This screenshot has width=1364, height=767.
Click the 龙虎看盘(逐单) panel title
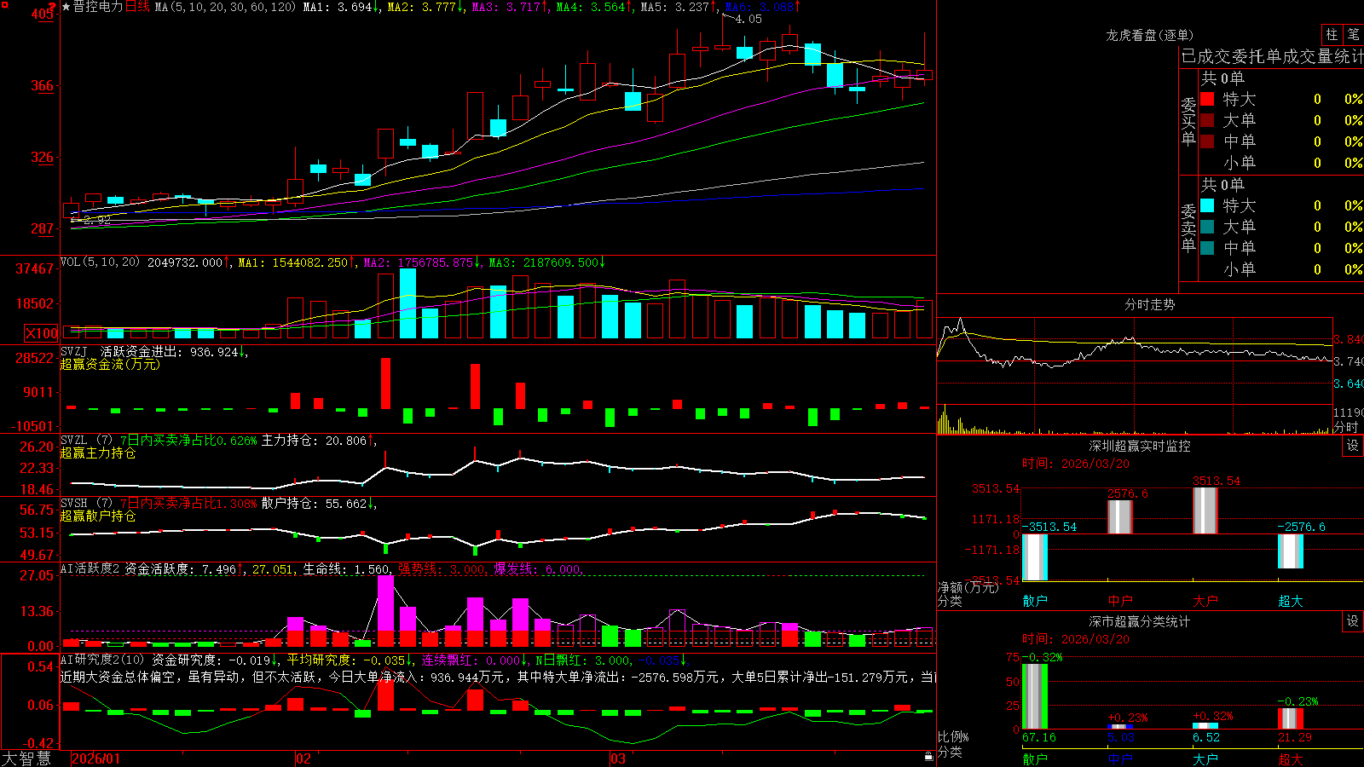(x=1150, y=35)
